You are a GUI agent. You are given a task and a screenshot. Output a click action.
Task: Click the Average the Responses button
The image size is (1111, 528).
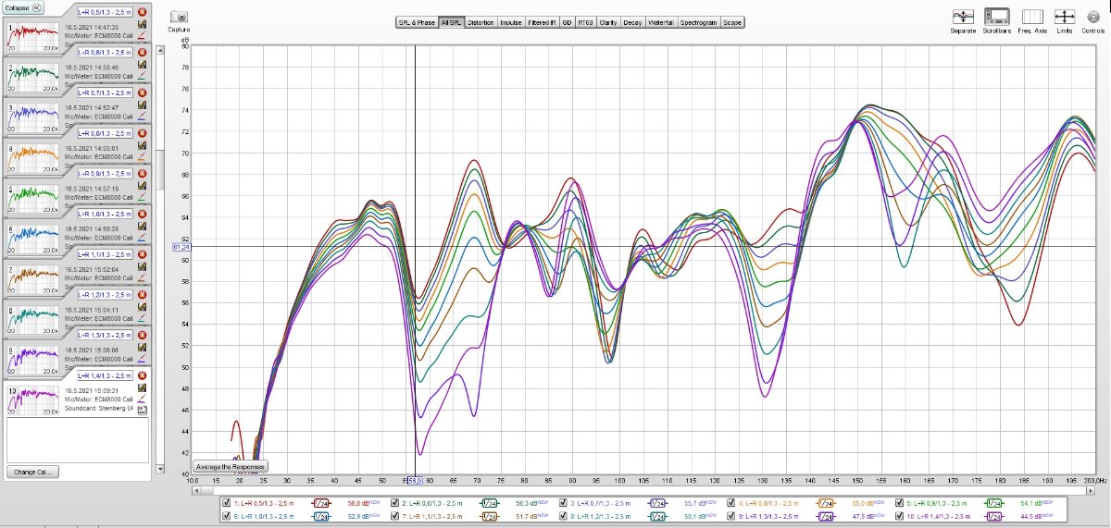(230, 466)
